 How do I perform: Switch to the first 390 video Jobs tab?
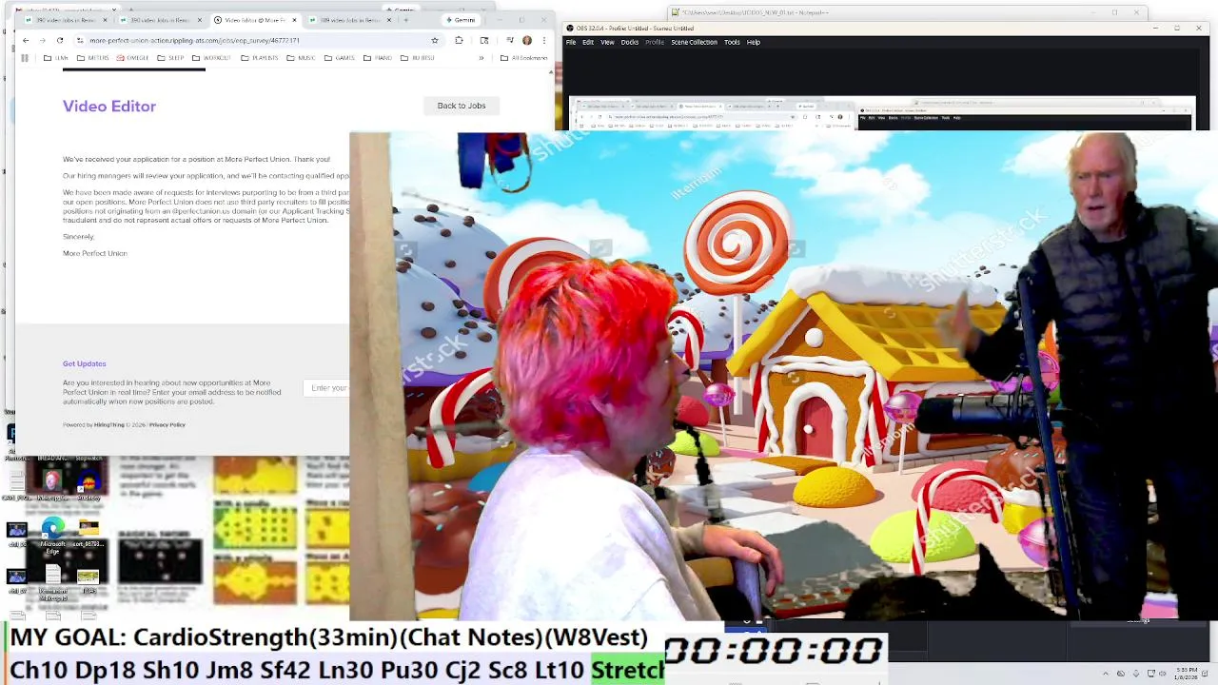(x=66, y=20)
